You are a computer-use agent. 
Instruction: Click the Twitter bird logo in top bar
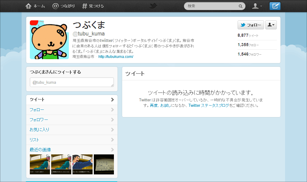pyautogui.click(x=153, y=6)
